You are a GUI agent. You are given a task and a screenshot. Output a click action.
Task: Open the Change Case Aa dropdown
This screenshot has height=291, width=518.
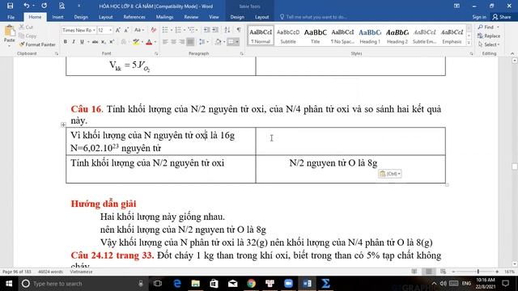click(138, 30)
